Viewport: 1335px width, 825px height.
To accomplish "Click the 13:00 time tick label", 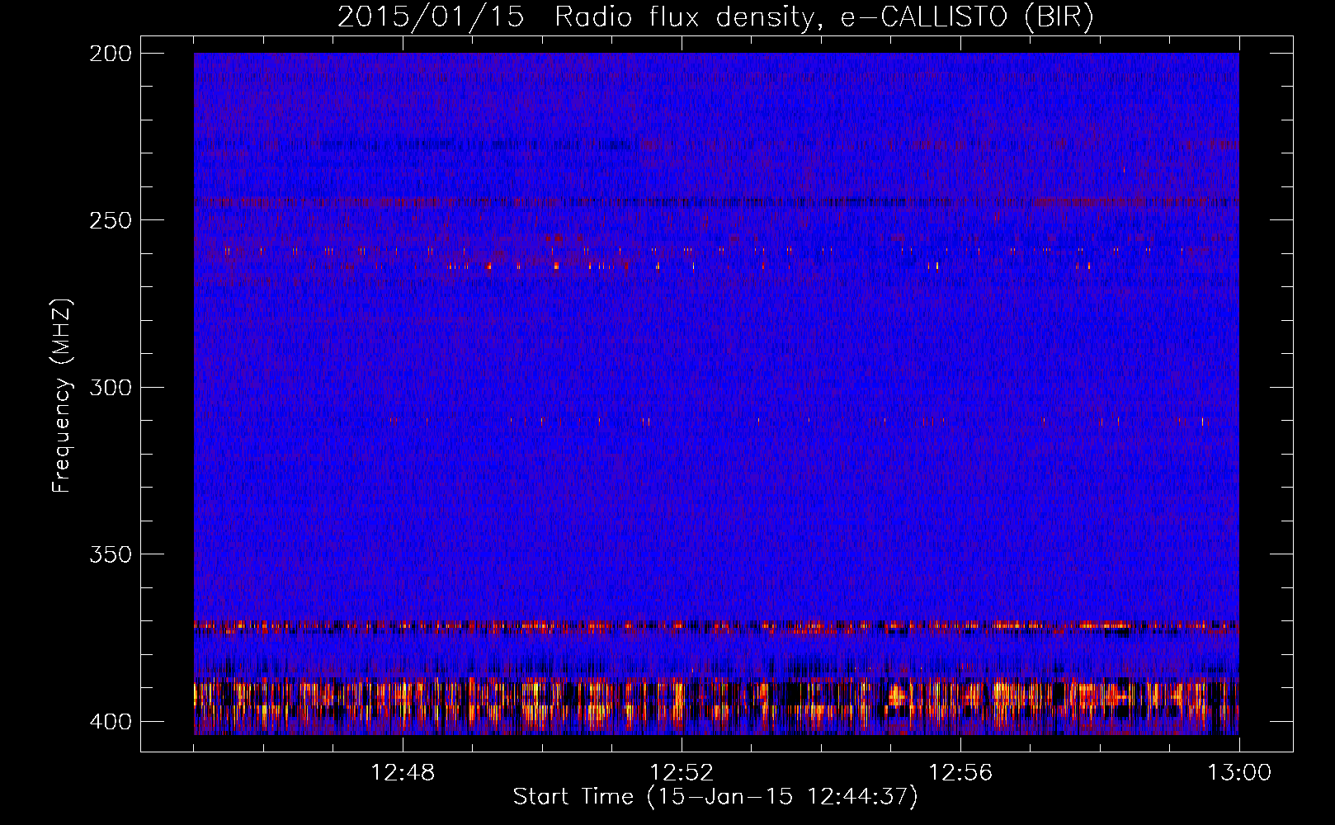I will [x=1239, y=773].
